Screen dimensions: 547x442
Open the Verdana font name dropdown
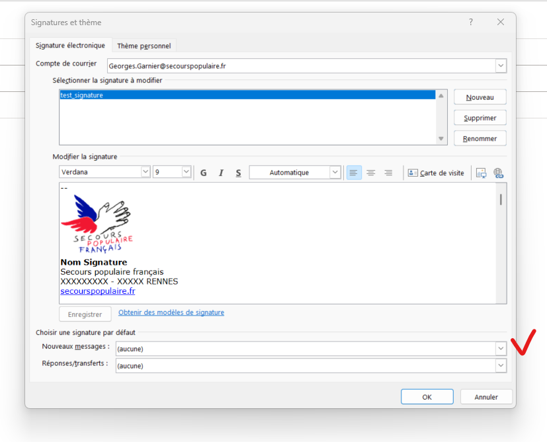coord(146,172)
